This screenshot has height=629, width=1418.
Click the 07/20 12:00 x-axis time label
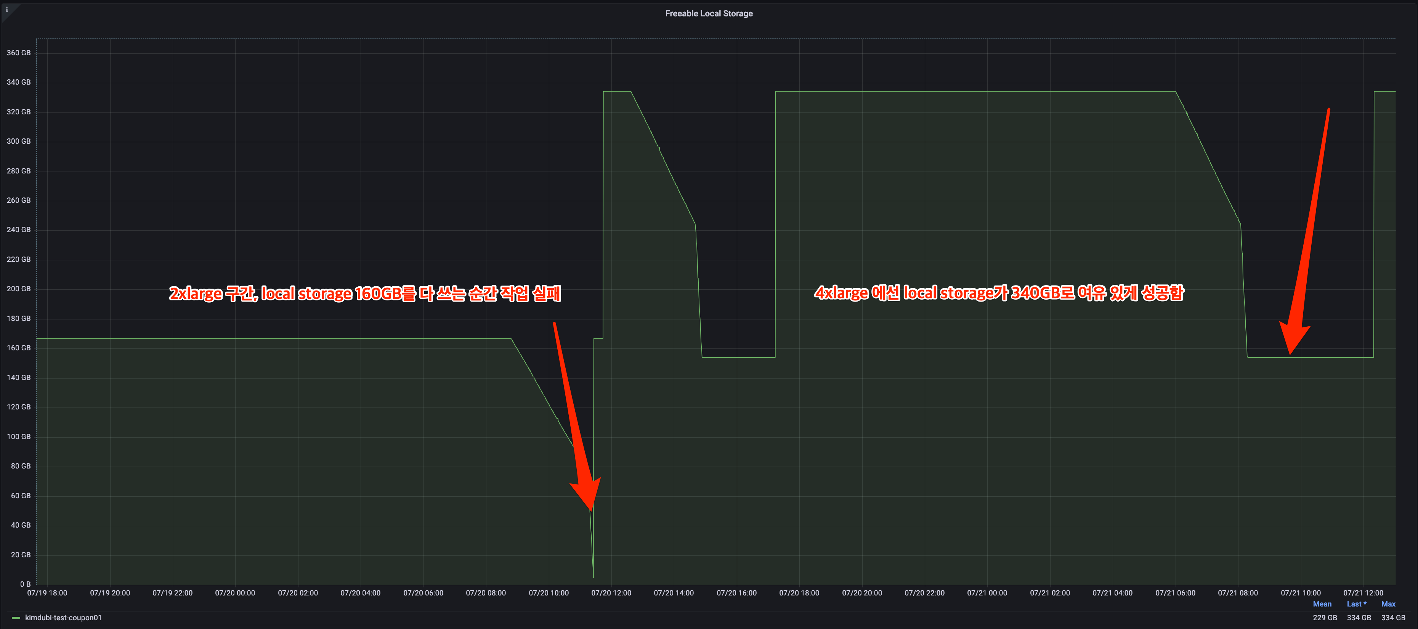[x=611, y=593]
